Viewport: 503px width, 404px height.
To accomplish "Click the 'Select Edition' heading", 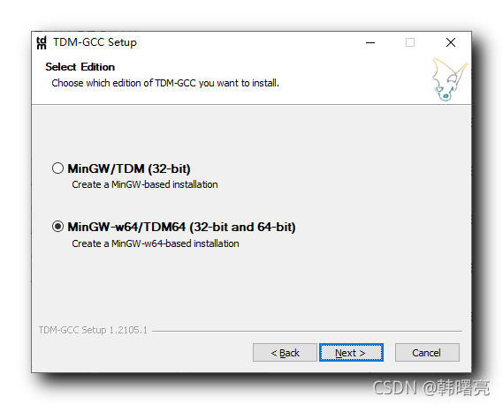I will tap(80, 67).
